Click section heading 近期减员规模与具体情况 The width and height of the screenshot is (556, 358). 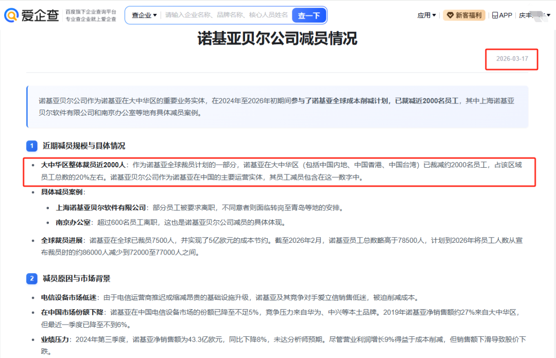pos(84,146)
